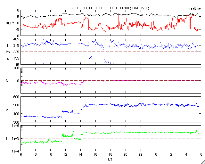Click the plot title with date range and DSCOVR
The image size is (205, 164).
tap(110, 8)
